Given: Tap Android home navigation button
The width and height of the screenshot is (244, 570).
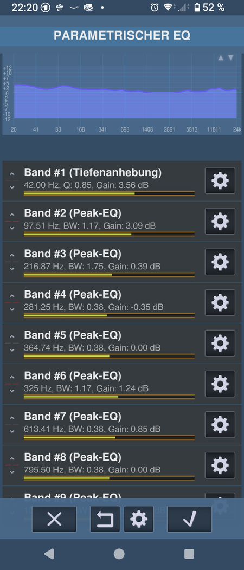Looking at the screenshot, I should click(119, 554).
